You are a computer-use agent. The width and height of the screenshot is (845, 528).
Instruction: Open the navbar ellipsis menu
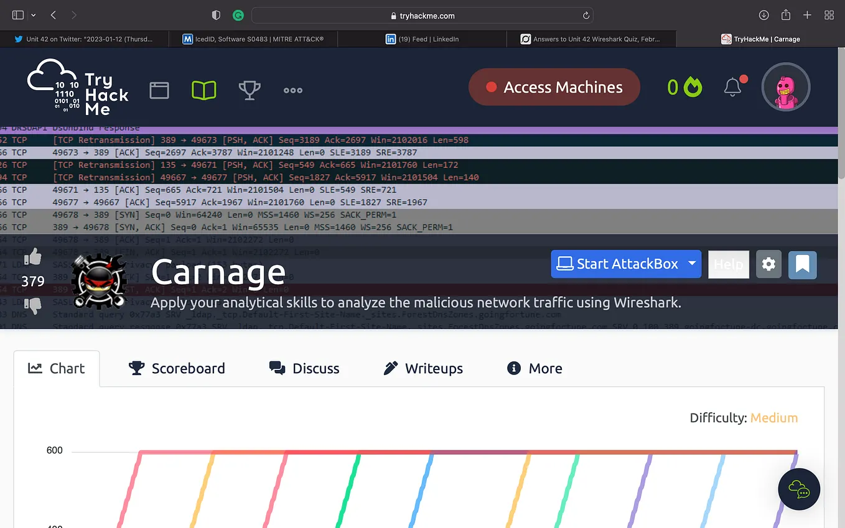click(292, 90)
